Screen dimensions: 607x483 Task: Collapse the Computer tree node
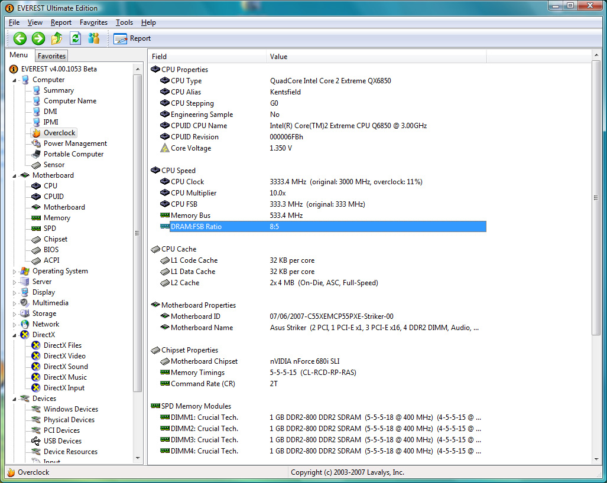pyautogui.click(x=14, y=80)
